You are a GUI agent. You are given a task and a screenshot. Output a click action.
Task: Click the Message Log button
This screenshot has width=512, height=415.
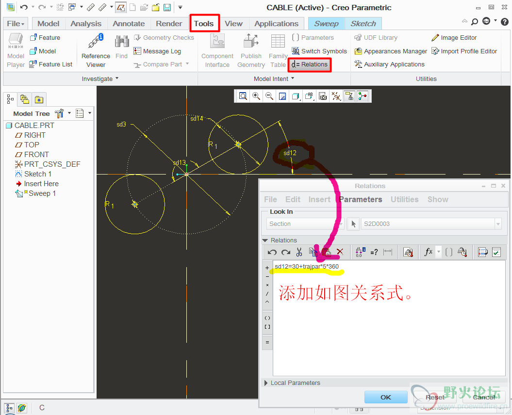157,51
